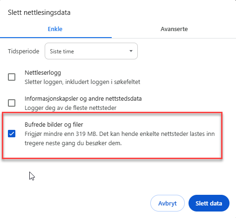The height and width of the screenshot is (218, 236).
Task: Click 'tregere neste gang du besøker dem' line
Action: (x=73, y=143)
